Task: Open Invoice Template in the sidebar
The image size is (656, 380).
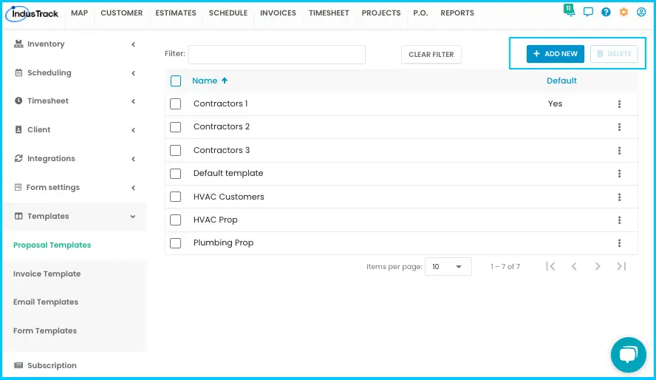Action: (47, 274)
